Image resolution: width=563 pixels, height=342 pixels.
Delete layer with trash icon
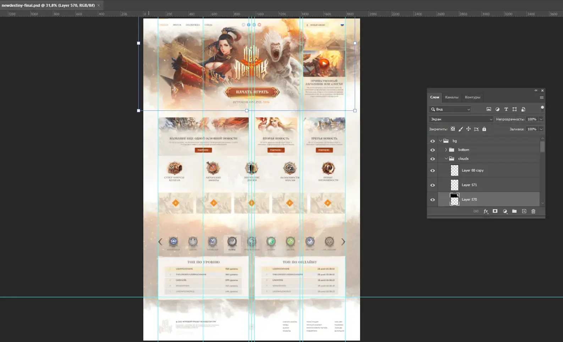pyautogui.click(x=533, y=211)
